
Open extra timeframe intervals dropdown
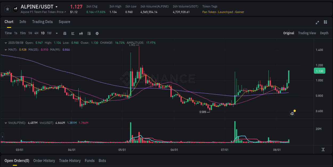coord(56,33)
